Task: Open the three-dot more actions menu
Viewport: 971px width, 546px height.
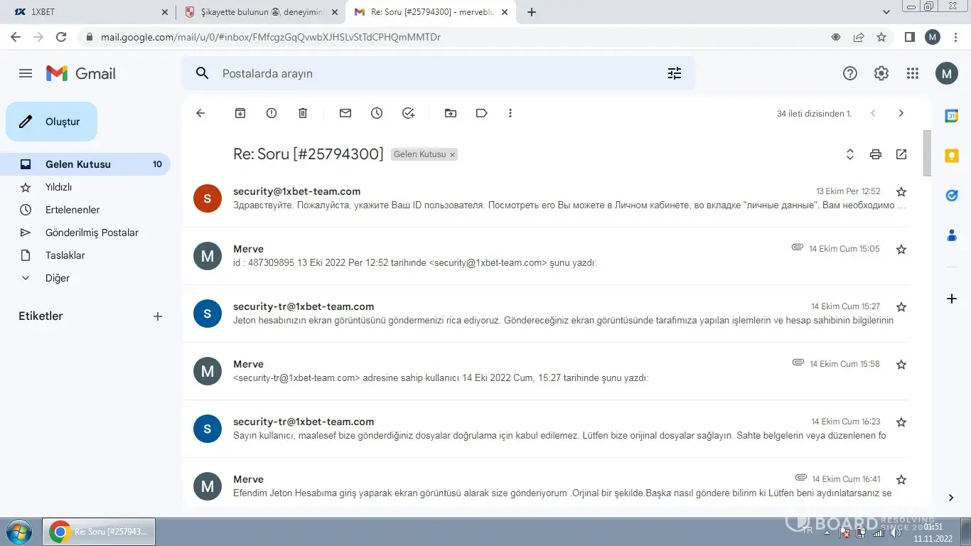Action: pos(510,113)
